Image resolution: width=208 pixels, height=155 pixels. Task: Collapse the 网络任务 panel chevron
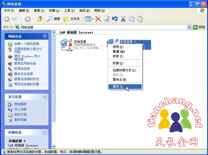pos(45,36)
